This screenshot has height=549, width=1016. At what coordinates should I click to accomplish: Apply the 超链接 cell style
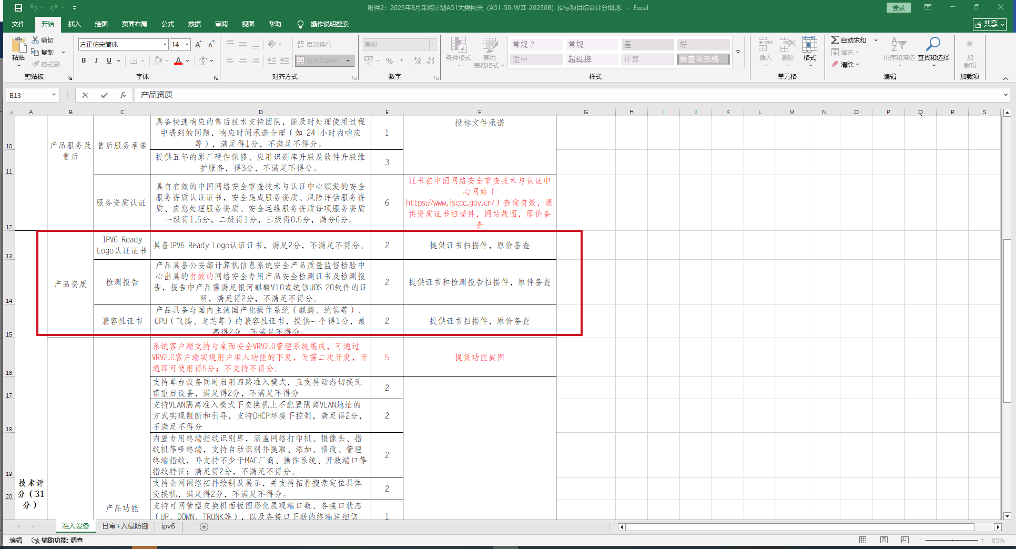[x=592, y=59]
